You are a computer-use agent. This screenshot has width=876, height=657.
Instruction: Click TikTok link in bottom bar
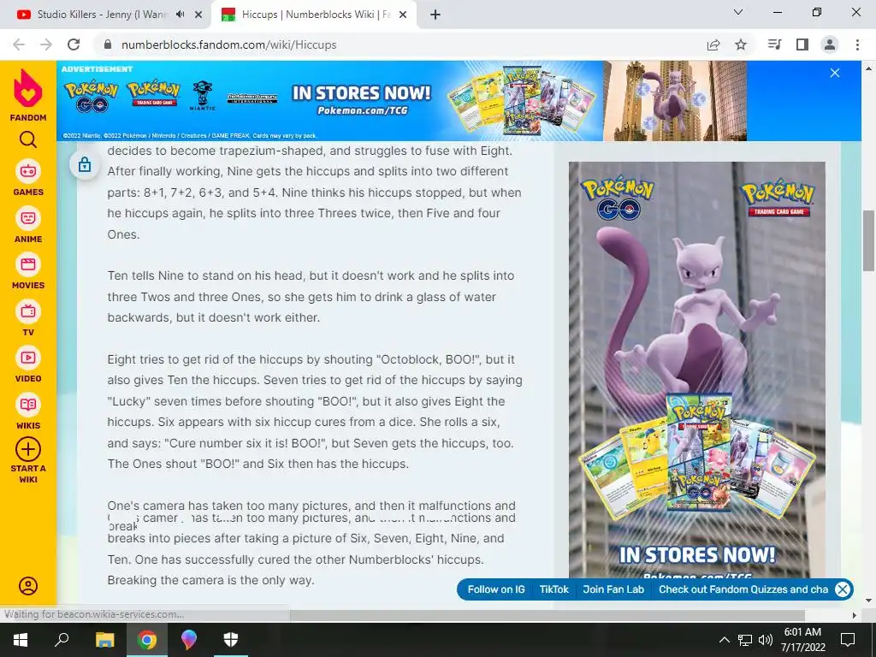553,589
